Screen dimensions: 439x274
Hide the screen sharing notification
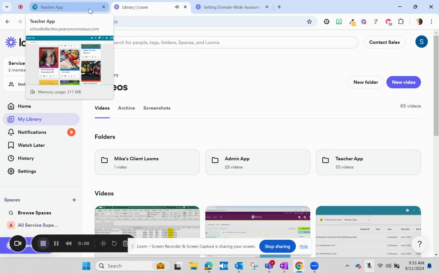304,246
